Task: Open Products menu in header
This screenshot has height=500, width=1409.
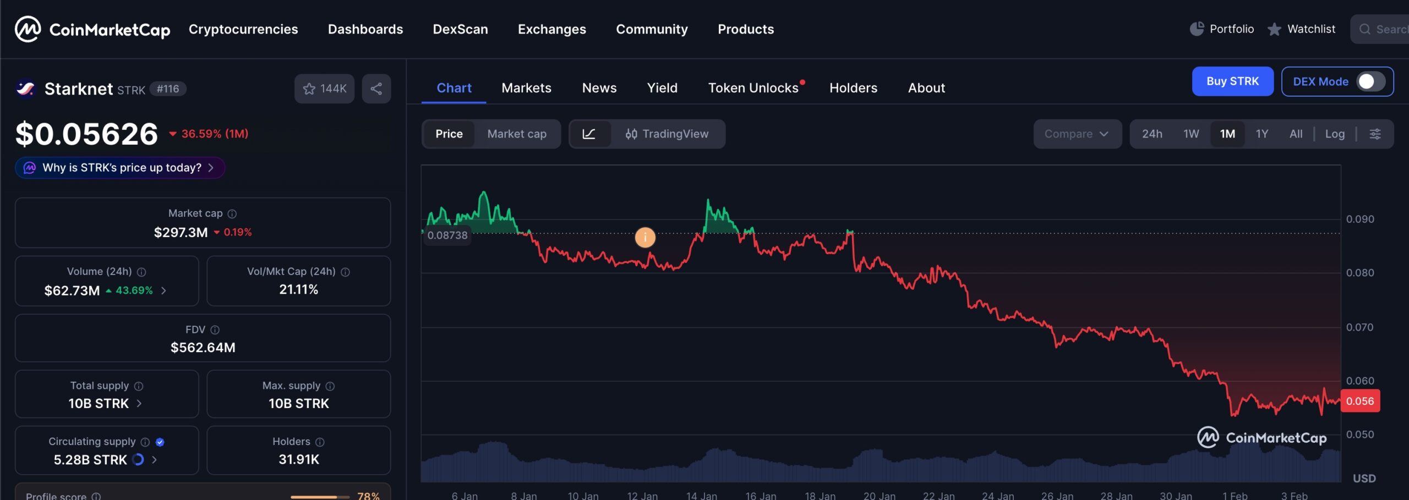Action: (x=746, y=29)
